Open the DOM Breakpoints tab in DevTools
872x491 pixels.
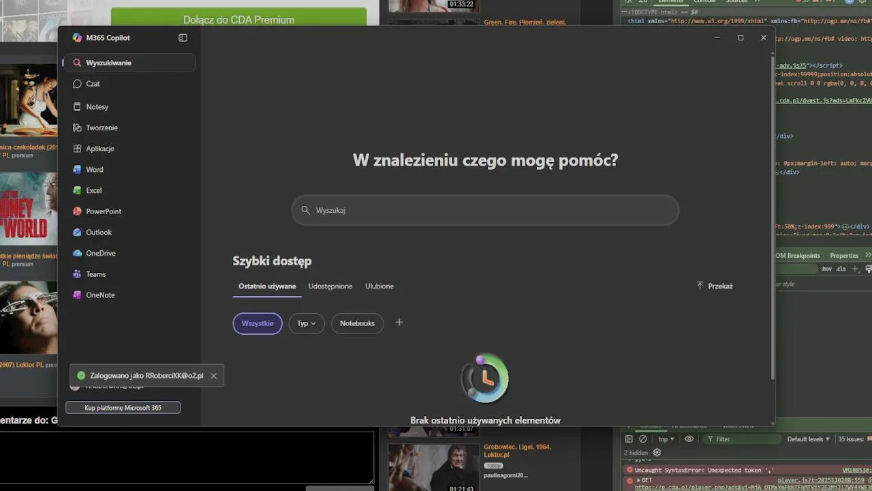pyautogui.click(x=798, y=256)
